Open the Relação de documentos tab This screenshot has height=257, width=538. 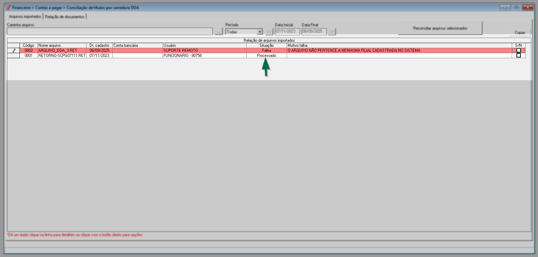[x=65, y=16]
